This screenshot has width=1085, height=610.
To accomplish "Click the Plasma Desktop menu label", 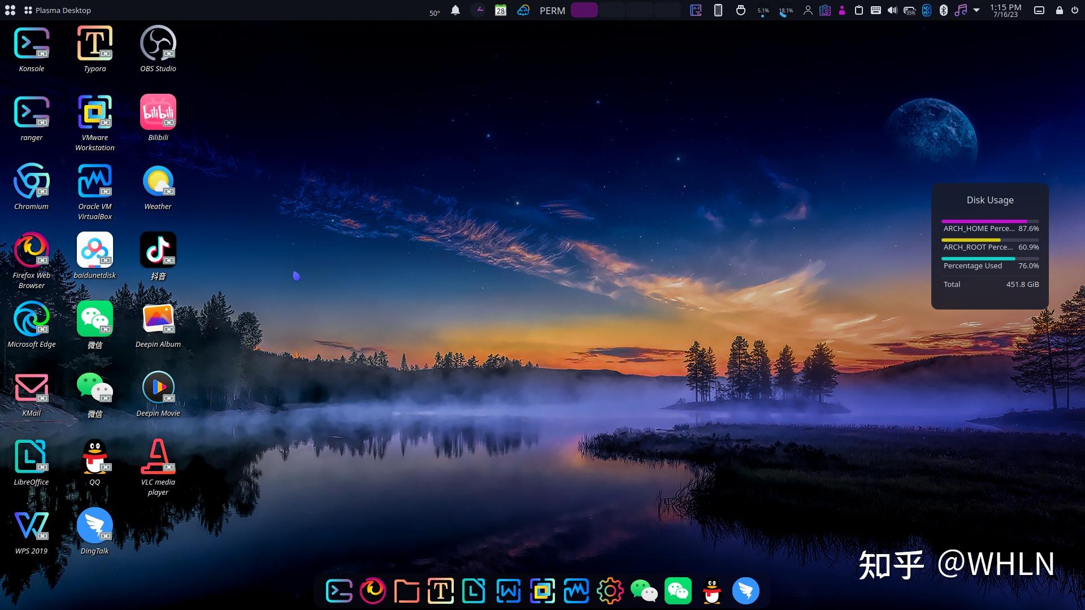I will (62, 10).
